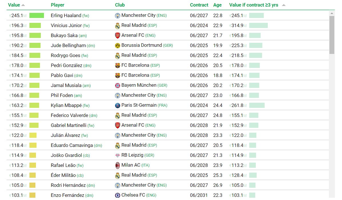
Task: Click FC Barcelona crest in Pedri row
Action: pyautogui.click(x=117, y=66)
